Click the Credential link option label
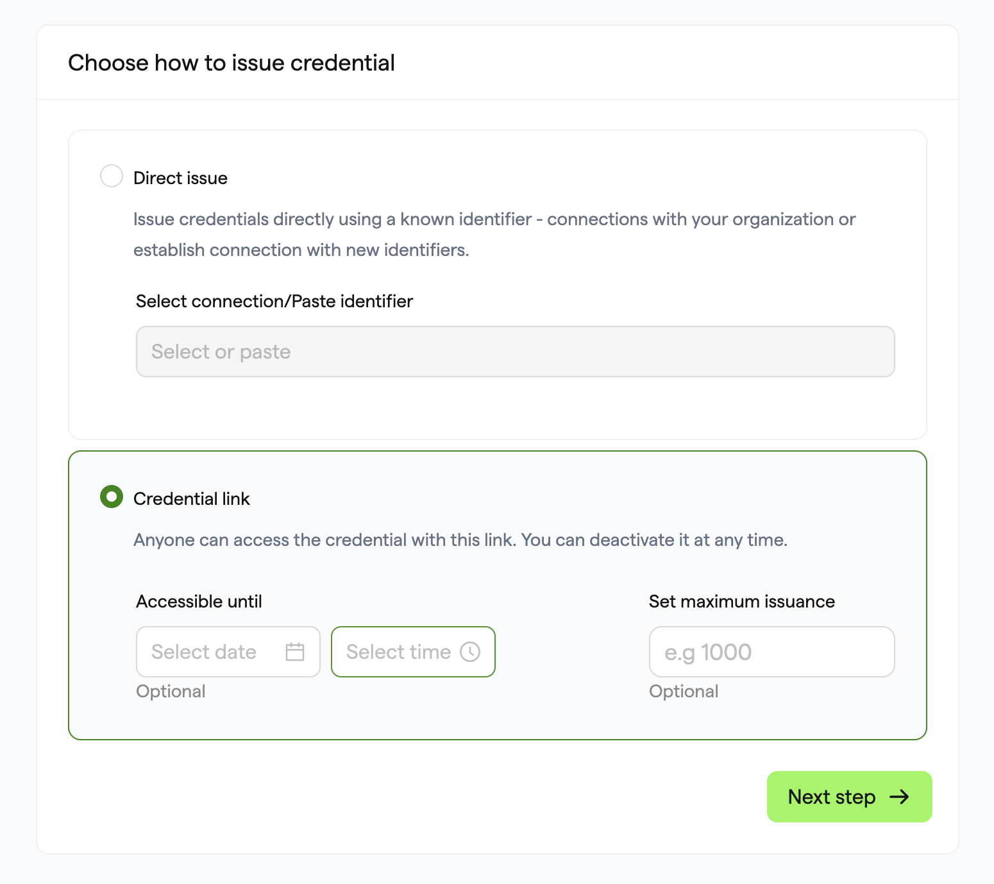The height and width of the screenshot is (884, 994). click(191, 498)
